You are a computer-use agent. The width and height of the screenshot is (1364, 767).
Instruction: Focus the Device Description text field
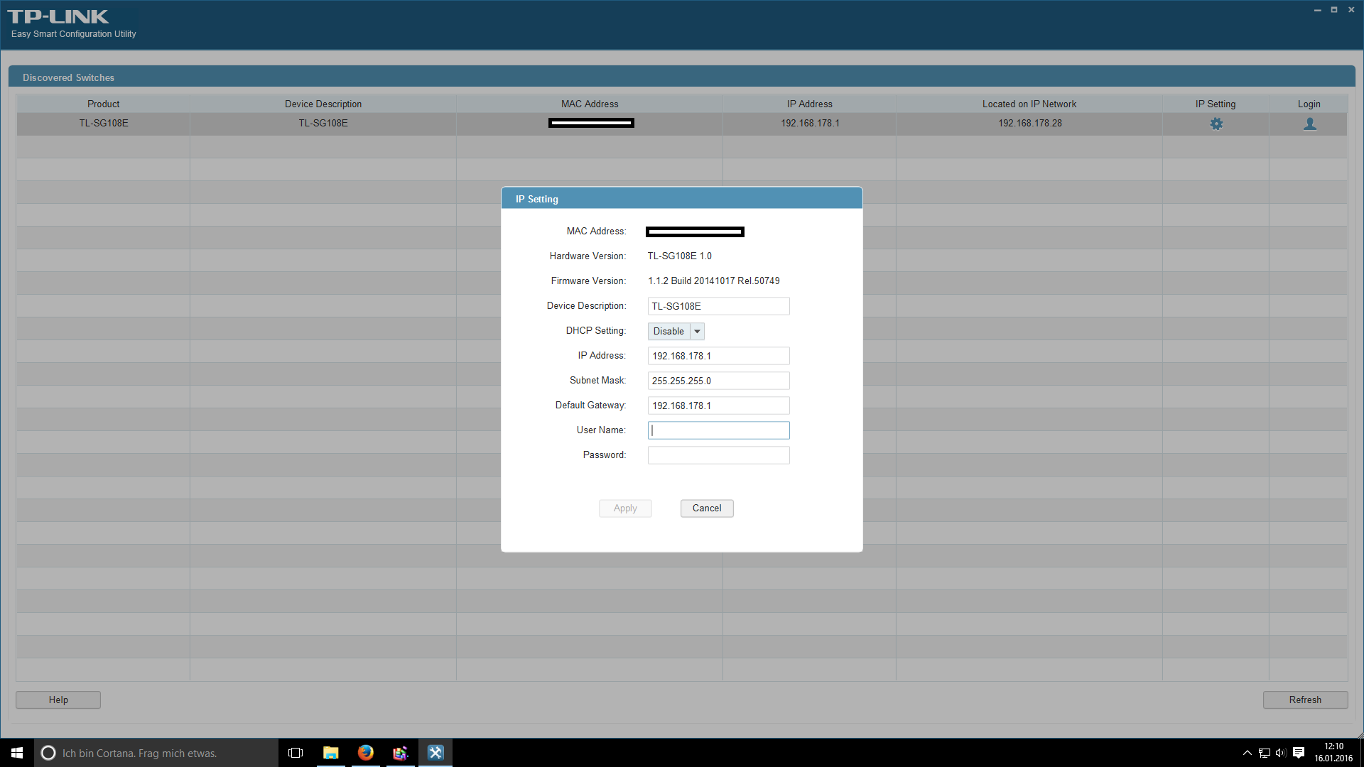[718, 306]
